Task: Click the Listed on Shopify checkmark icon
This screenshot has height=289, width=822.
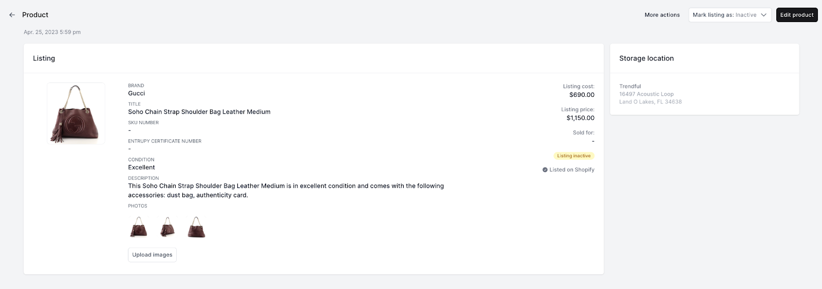Action: coord(545,170)
